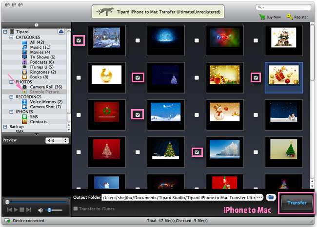Open the Contacts address book icon
Viewport: 317px width, 227px height.
point(24,122)
